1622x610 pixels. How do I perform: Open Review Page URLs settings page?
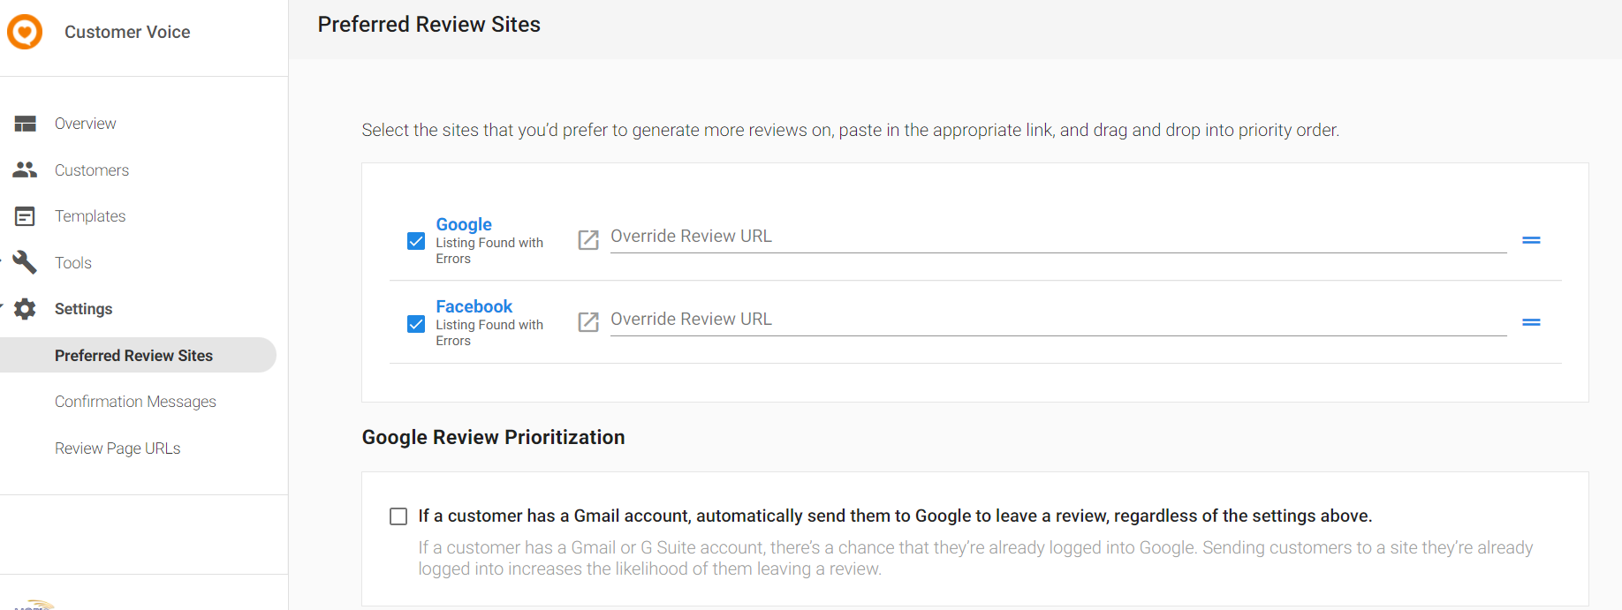[117, 448]
